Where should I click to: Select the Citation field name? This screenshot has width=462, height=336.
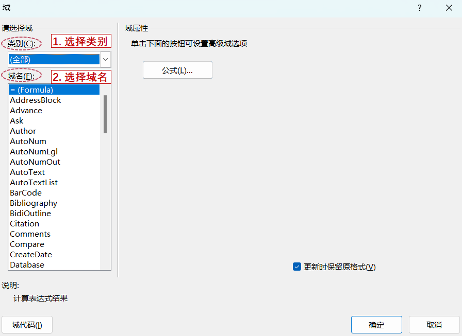pos(25,224)
